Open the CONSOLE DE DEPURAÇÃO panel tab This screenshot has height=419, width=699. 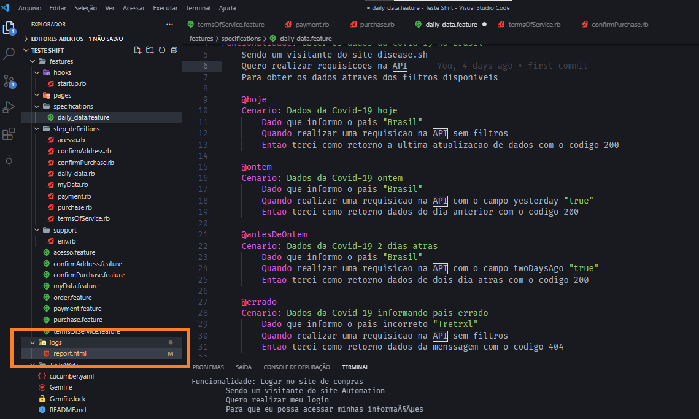click(296, 367)
